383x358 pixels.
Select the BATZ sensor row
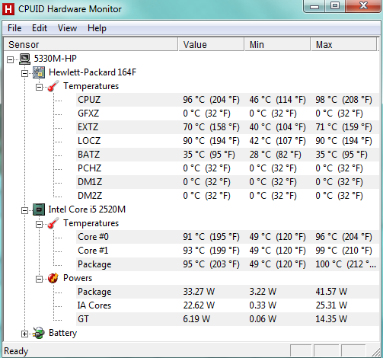227,155
